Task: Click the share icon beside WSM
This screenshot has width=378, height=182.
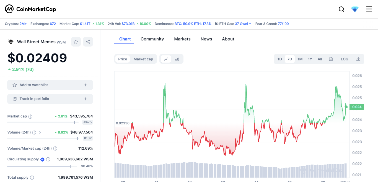Action: click(x=88, y=42)
